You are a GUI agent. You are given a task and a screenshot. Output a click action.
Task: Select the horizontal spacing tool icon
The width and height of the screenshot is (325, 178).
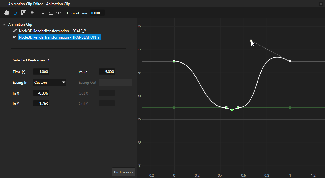point(58,13)
